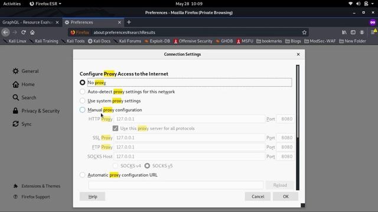Viewport: 378px width, 212px height.
Task: Open the Library toolbar icon
Action: [x=344, y=32]
